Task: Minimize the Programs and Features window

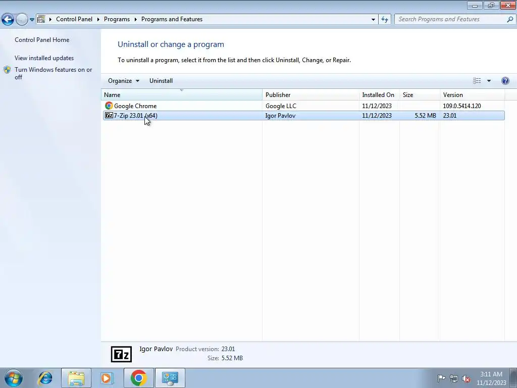Action: 475,5
